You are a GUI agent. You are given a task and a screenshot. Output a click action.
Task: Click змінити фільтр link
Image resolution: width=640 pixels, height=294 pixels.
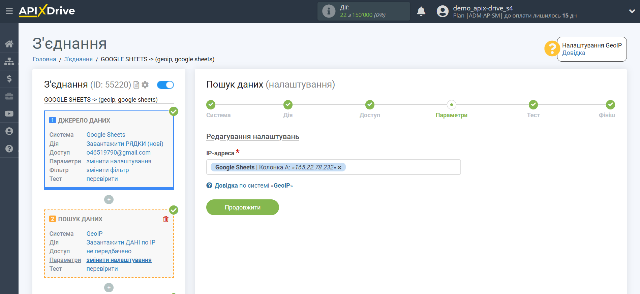click(x=108, y=170)
